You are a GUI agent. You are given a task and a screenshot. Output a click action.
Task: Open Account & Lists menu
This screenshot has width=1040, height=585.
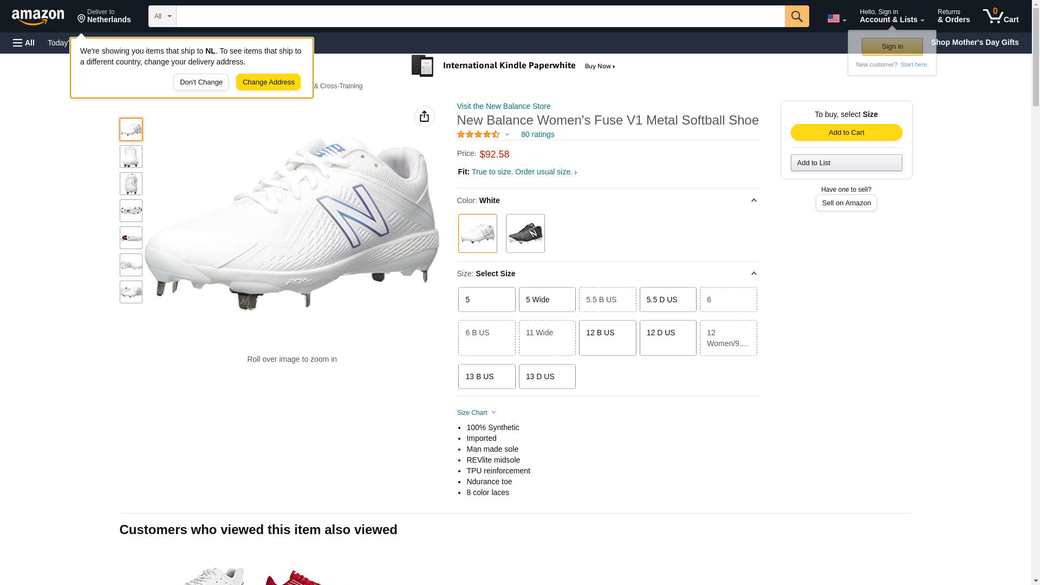891,16
